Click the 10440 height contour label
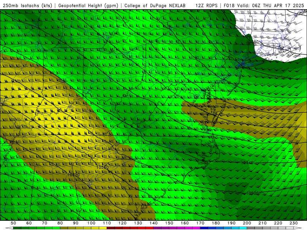The image size is (307, 230). tap(247, 163)
